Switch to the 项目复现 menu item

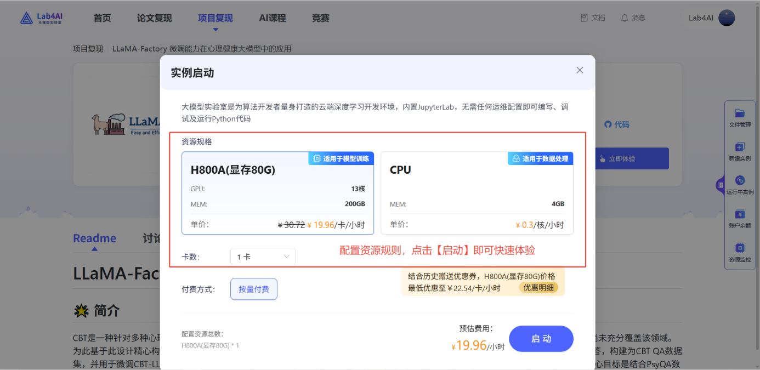[216, 18]
